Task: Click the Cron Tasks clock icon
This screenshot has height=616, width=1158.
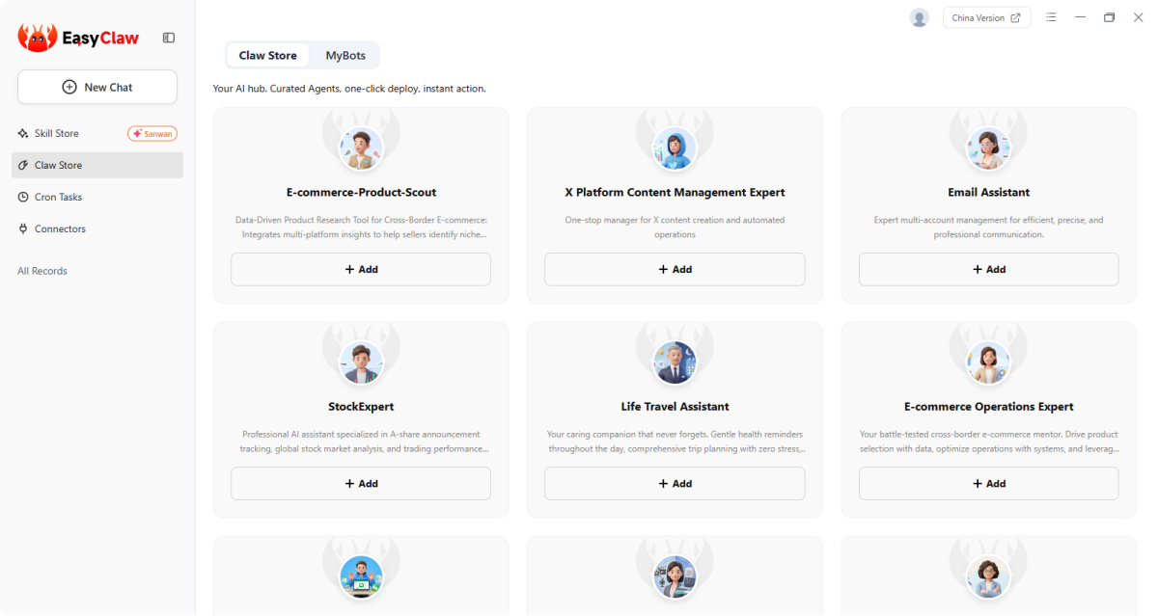Action: point(23,197)
